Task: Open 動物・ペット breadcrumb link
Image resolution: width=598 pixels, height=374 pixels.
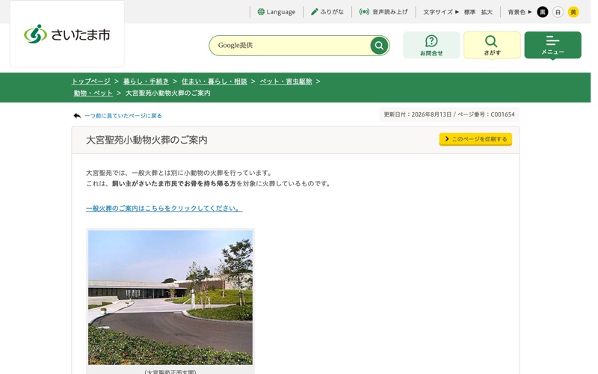Action: (x=93, y=93)
